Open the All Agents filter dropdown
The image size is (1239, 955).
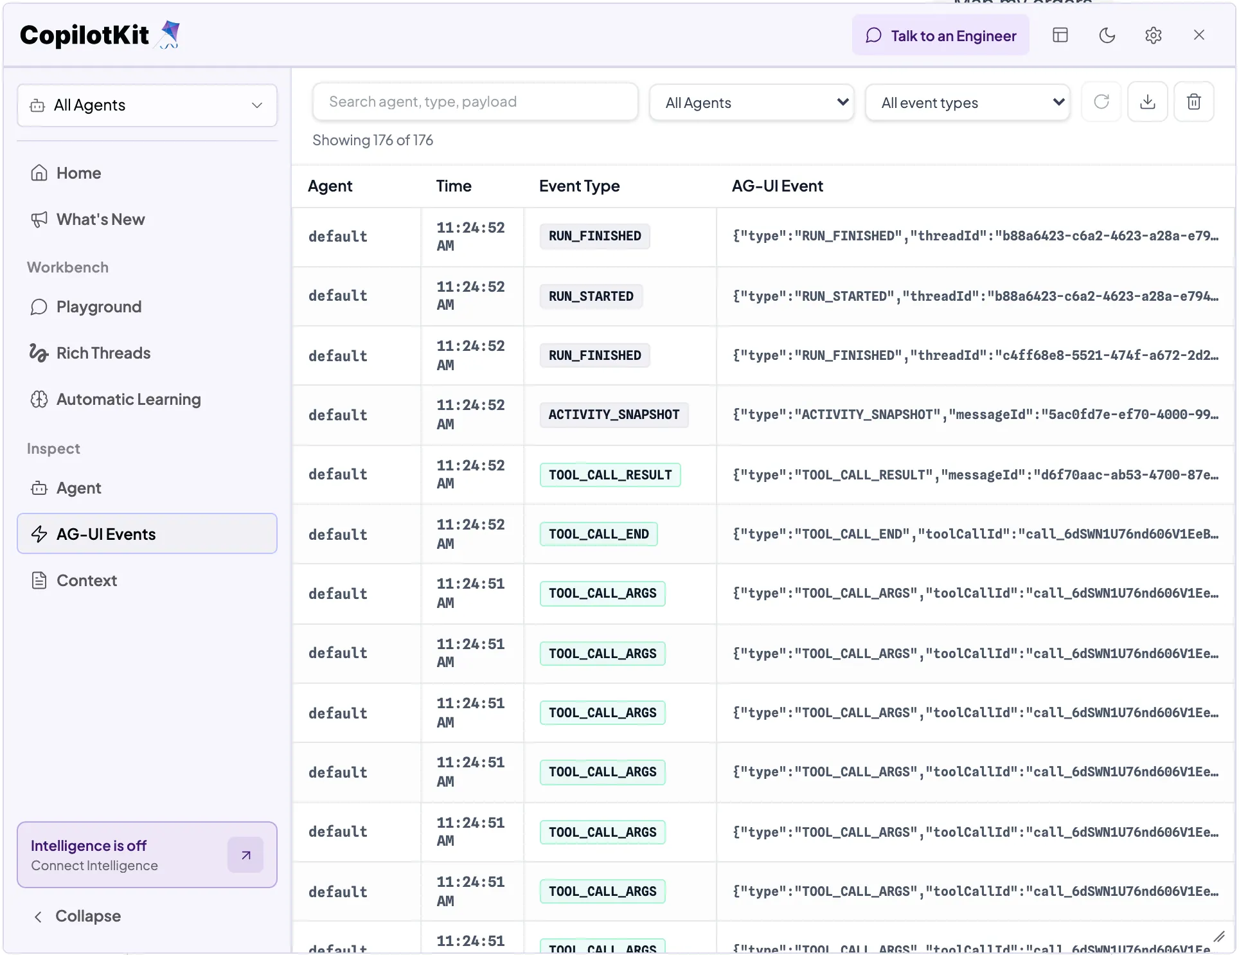(x=752, y=102)
